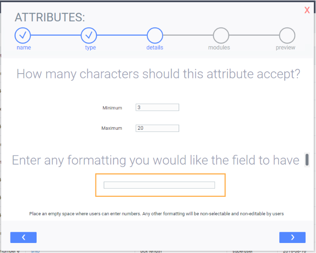Open the 'preview' step label
This screenshot has height=253, width=316.
[285, 48]
